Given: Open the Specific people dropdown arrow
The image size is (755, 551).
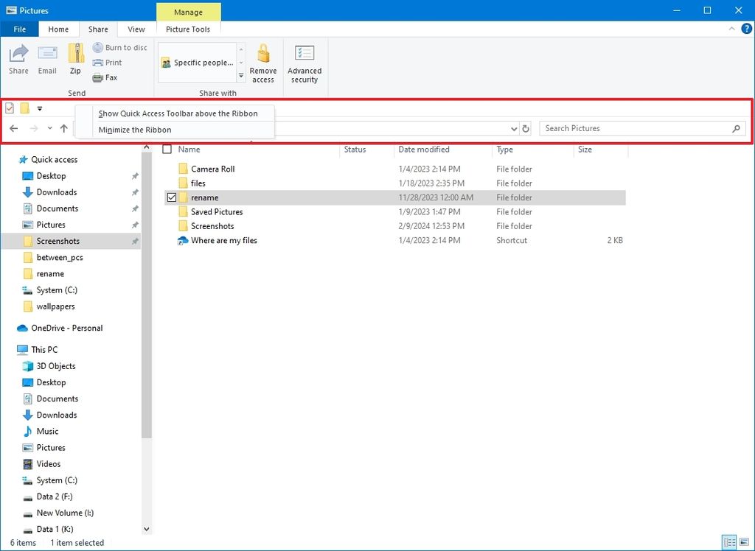Looking at the screenshot, I should coord(240,63).
